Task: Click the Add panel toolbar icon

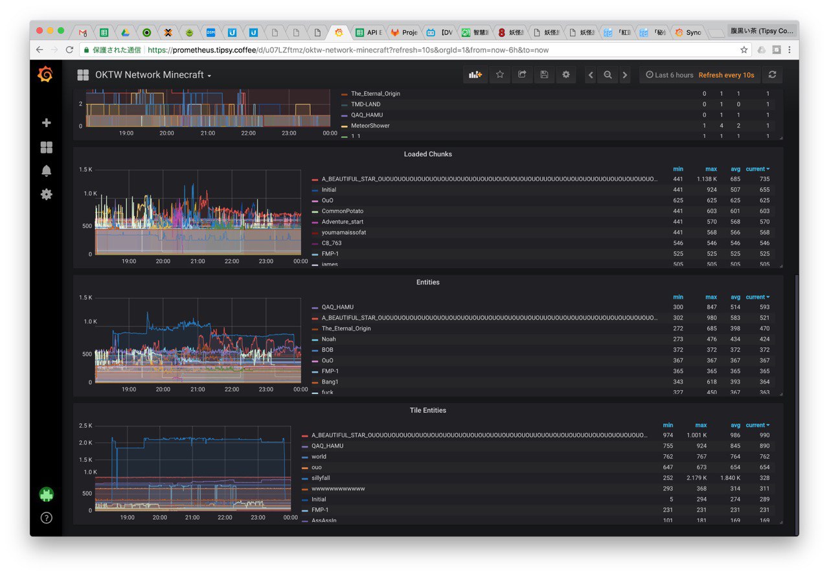Action: [475, 75]
